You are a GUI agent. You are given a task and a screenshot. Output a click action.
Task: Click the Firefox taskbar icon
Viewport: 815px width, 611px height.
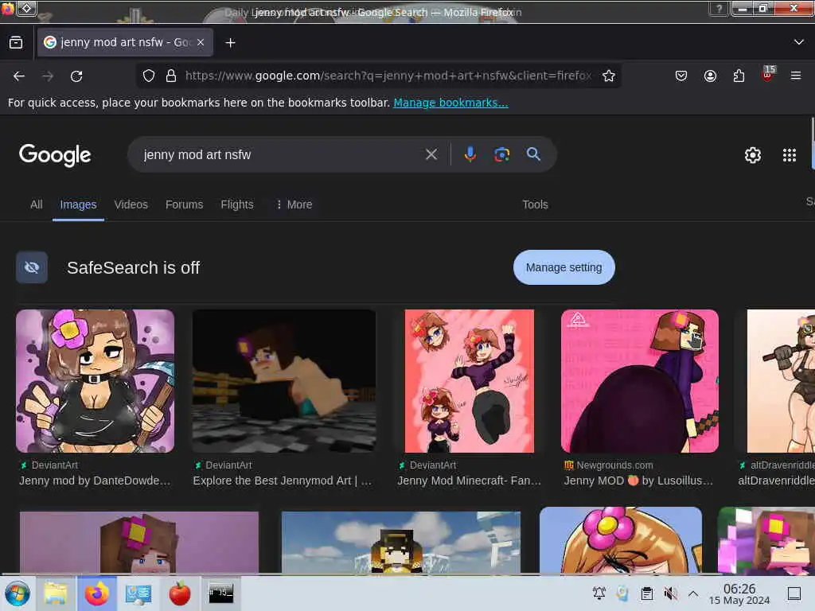tap(97, 593)
